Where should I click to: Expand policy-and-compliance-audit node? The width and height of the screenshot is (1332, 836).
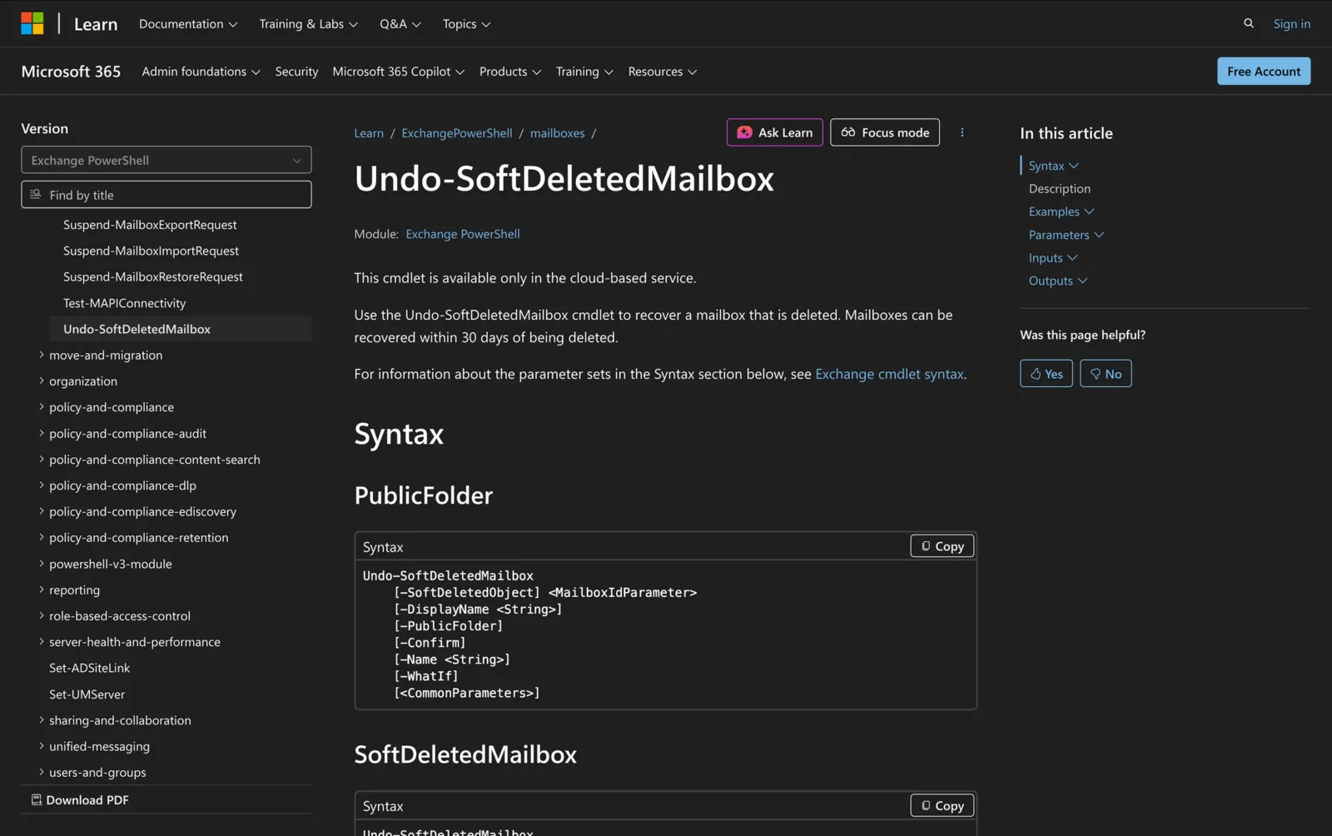pos(42,433)
